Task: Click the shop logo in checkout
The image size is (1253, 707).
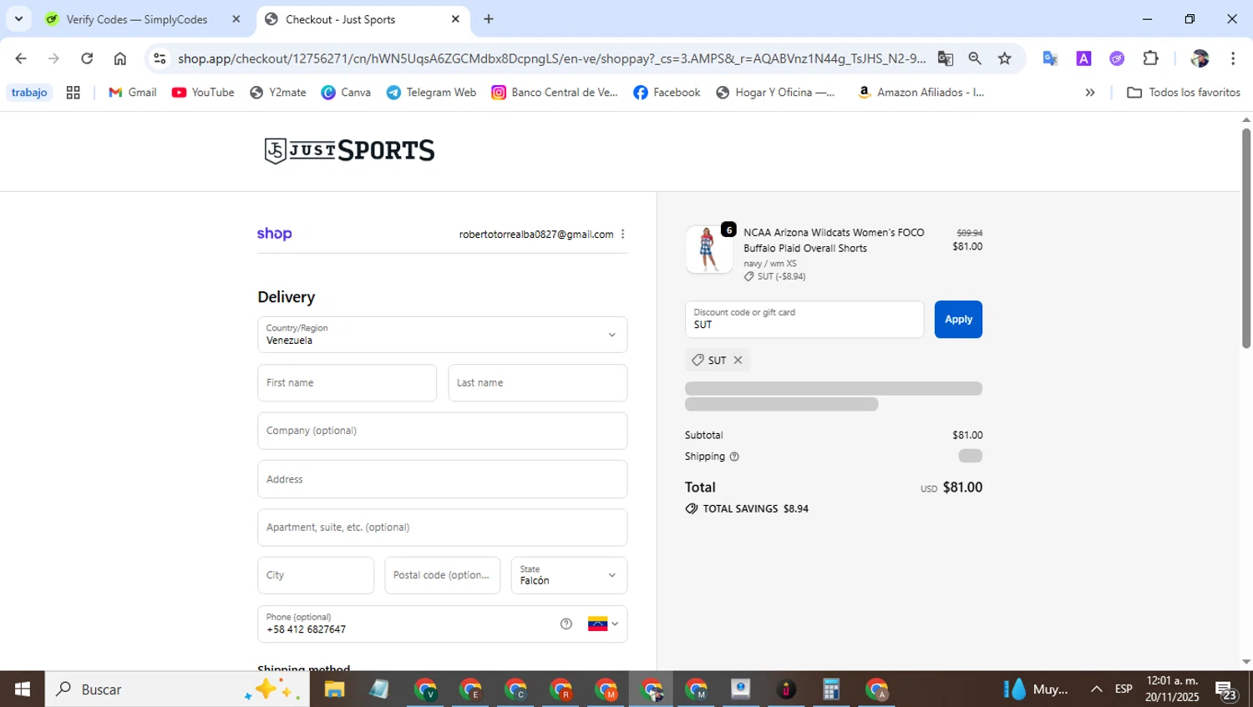Action: coord(274,234)
